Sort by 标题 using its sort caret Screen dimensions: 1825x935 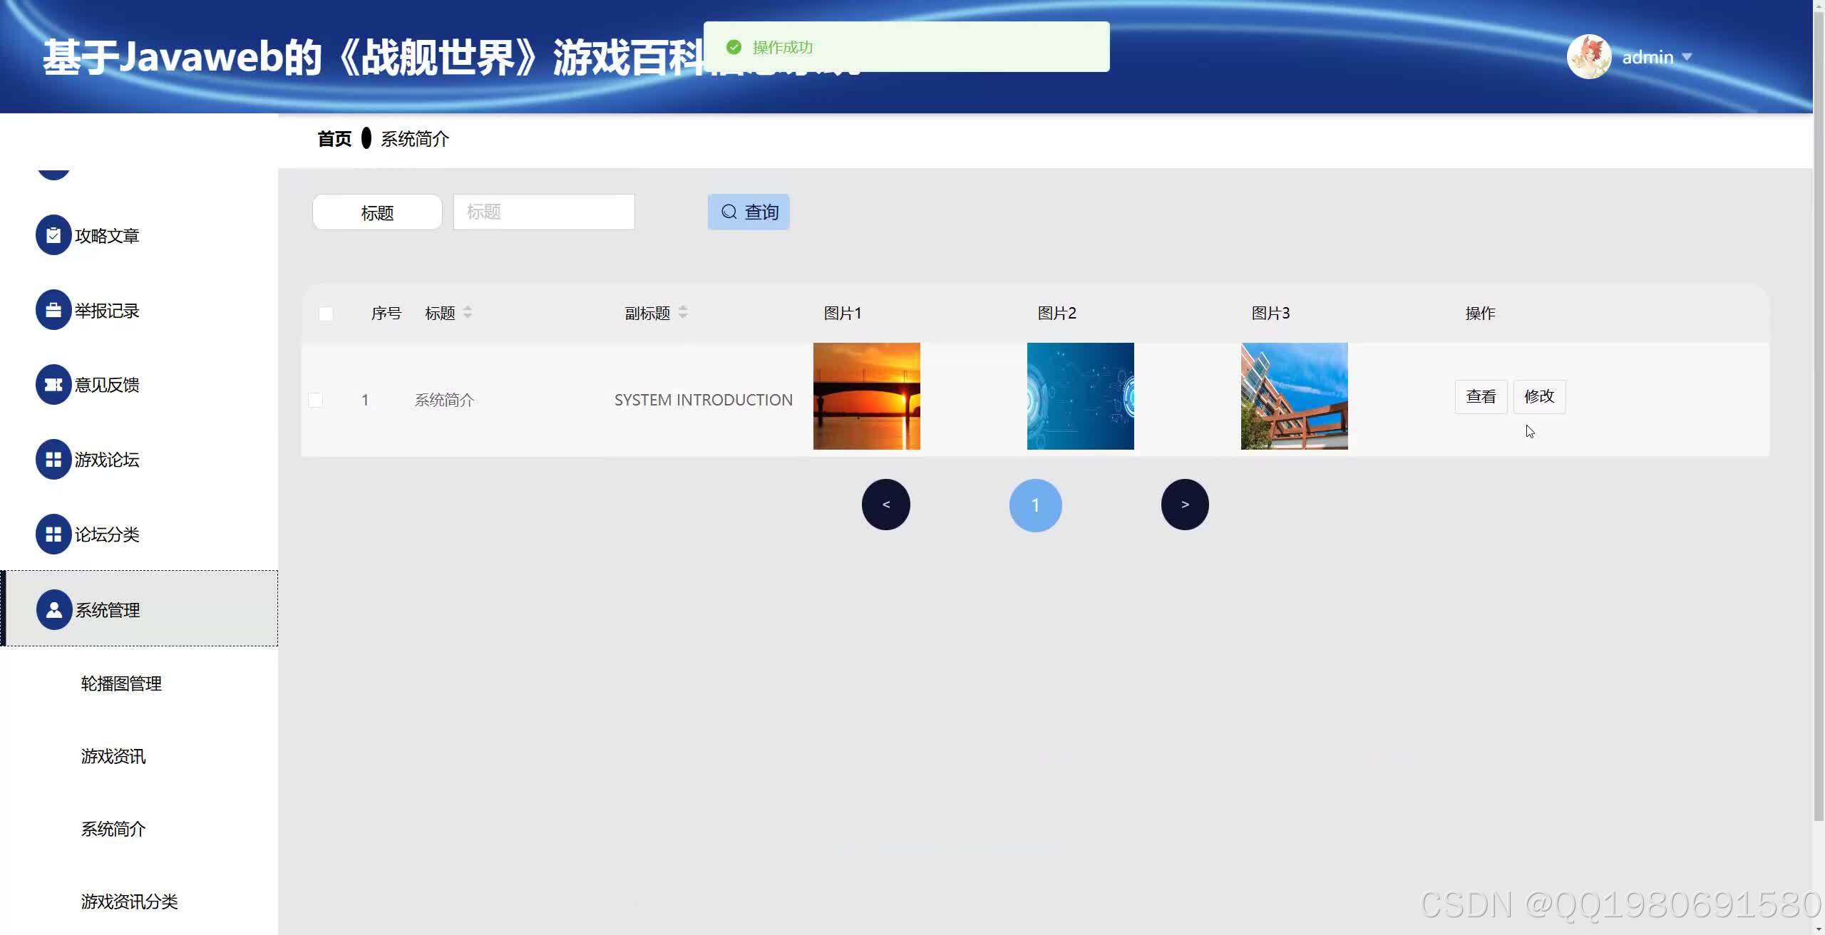[x=468, y=311]
